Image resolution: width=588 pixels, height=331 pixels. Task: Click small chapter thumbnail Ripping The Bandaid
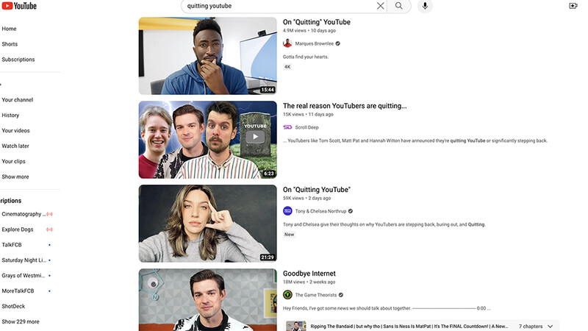296,326
